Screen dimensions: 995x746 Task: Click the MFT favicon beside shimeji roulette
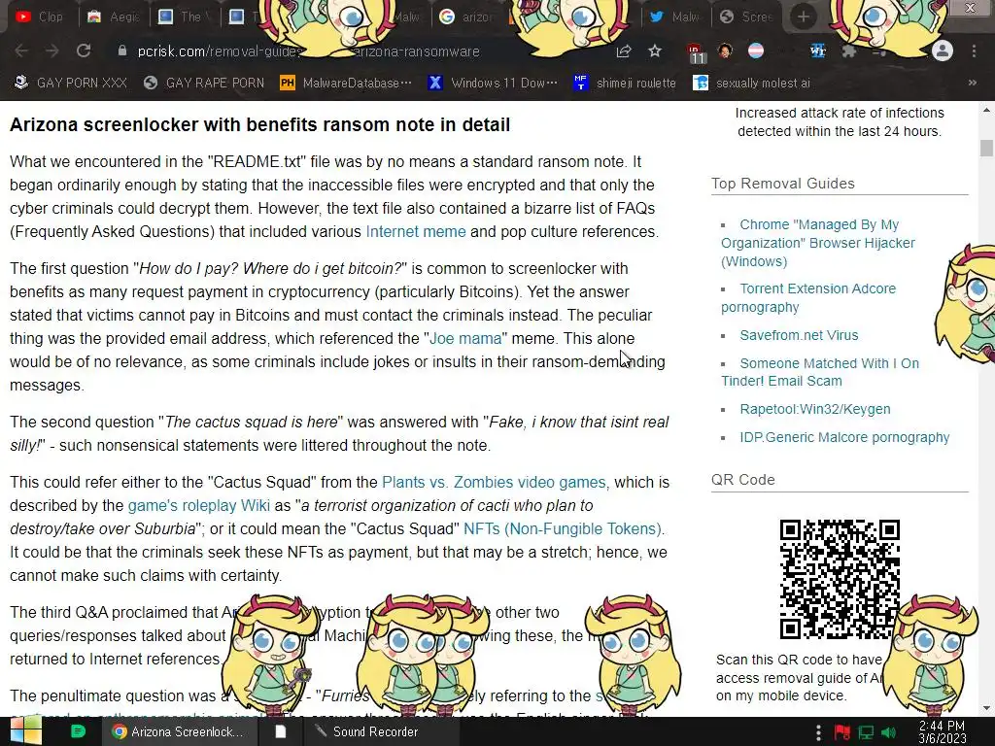pos(581,83)
